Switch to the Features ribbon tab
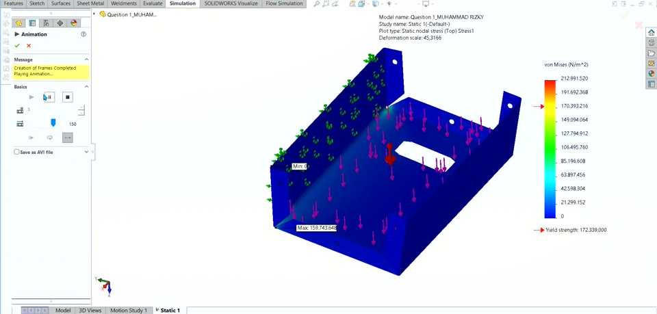The width and height of the screenshot is (657, 314). point(14,3)
